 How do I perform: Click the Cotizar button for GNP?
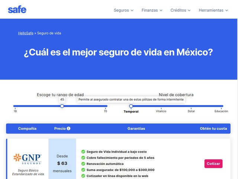click(x=213, y=164)
